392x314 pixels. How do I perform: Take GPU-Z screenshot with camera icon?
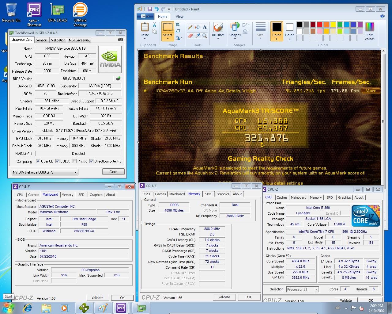121,40
